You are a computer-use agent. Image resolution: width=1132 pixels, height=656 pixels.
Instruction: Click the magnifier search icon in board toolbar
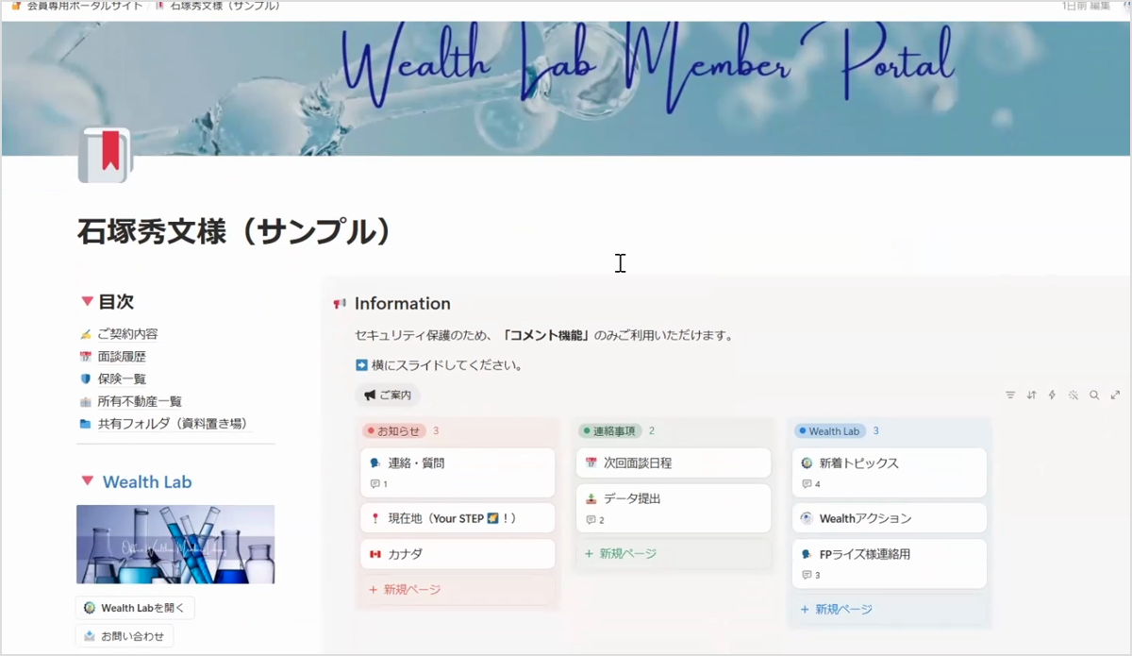(1094, 395)
